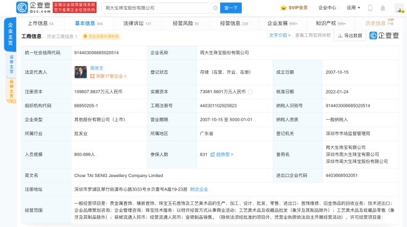Expand the 应用 dropdown menu

(353, 8)
